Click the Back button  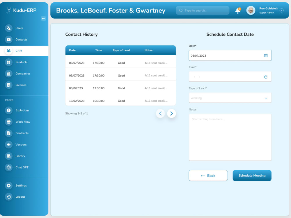208,176
